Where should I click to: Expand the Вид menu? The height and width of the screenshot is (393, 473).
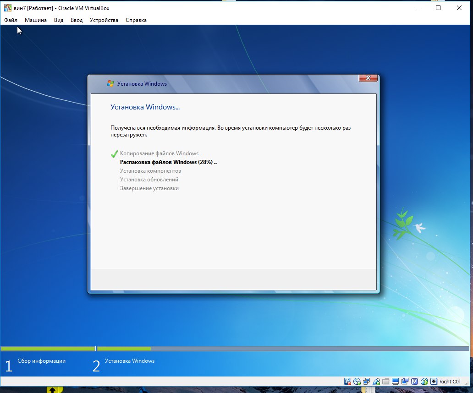coord(59,20)
